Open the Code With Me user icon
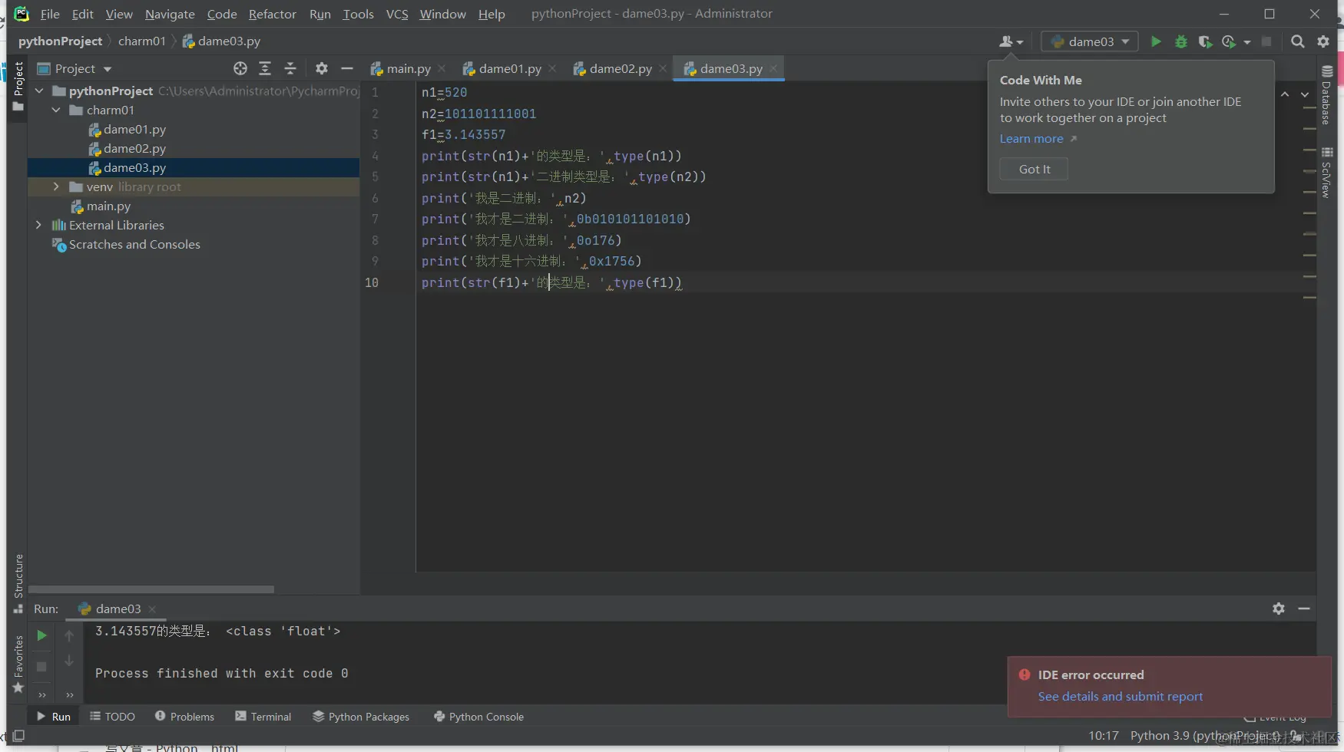 pos(1011,41)
